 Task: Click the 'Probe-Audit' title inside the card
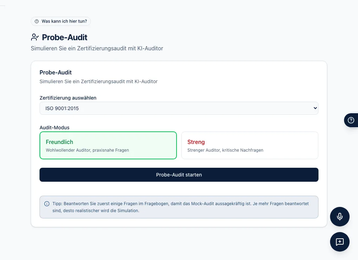point(56,72)
